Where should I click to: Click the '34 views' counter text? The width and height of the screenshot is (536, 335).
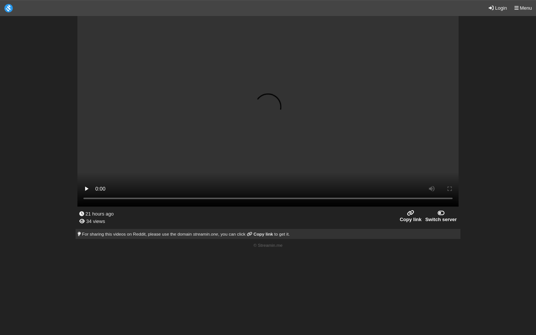coord(95,221)
